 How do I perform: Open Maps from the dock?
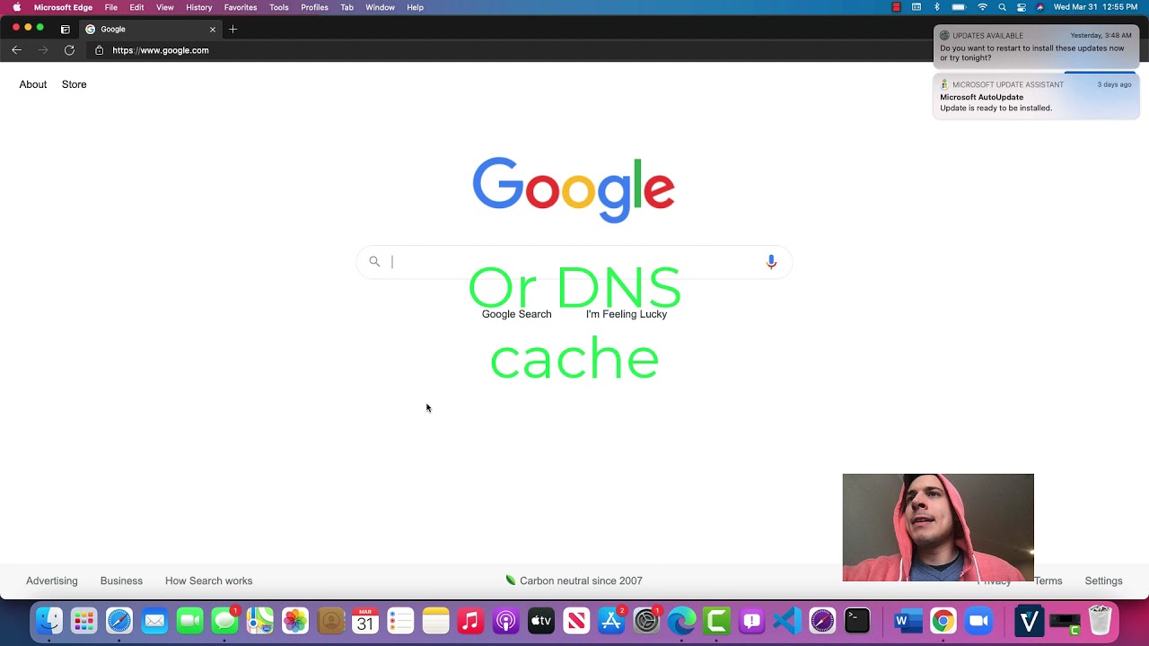click(260, 620)
